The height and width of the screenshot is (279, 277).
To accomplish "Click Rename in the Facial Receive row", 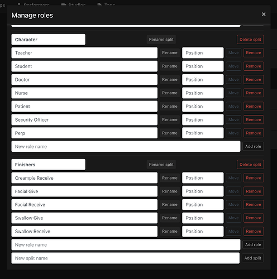I will click(x=170, y=205).
